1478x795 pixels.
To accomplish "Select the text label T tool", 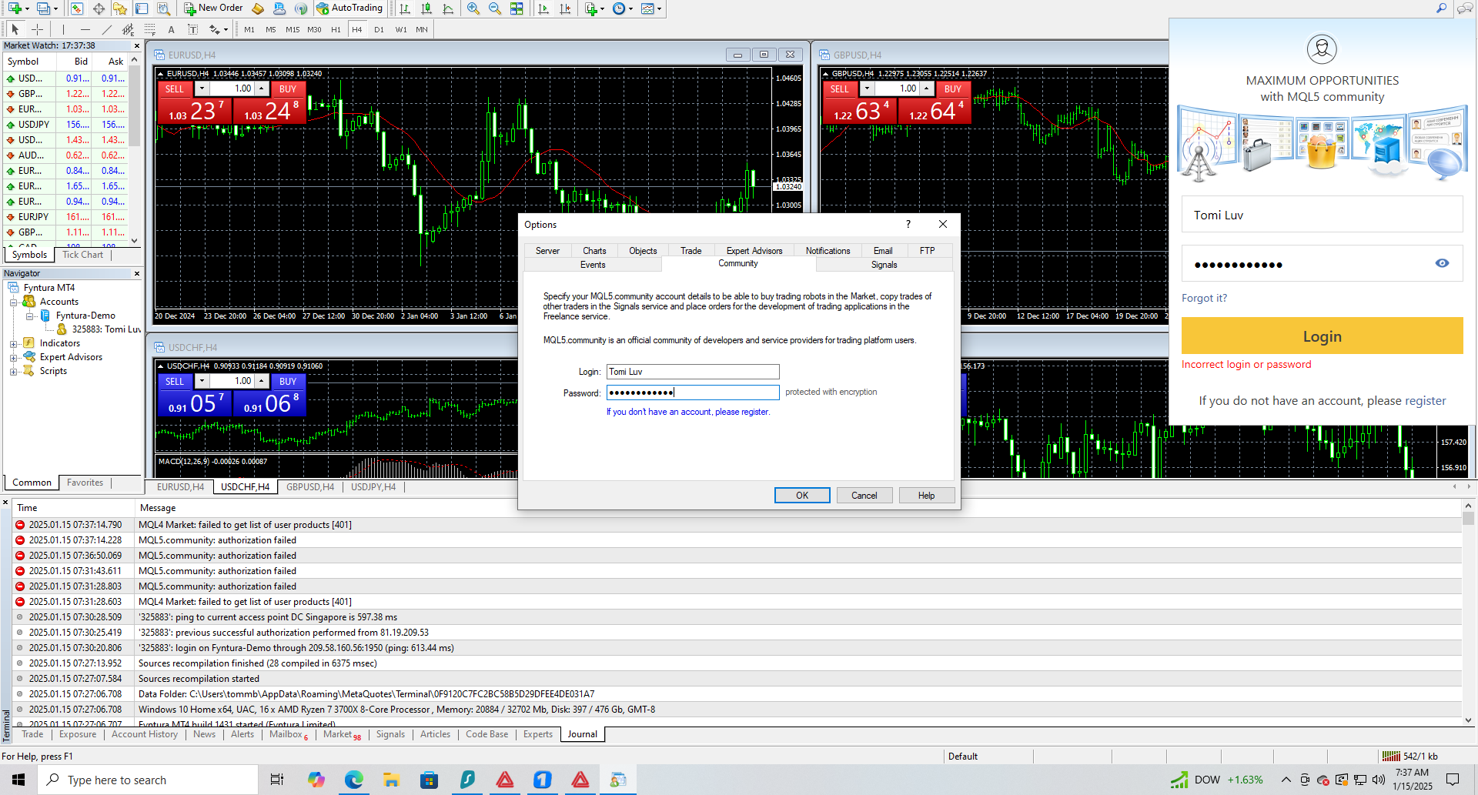I will click(x=192, y=29).
